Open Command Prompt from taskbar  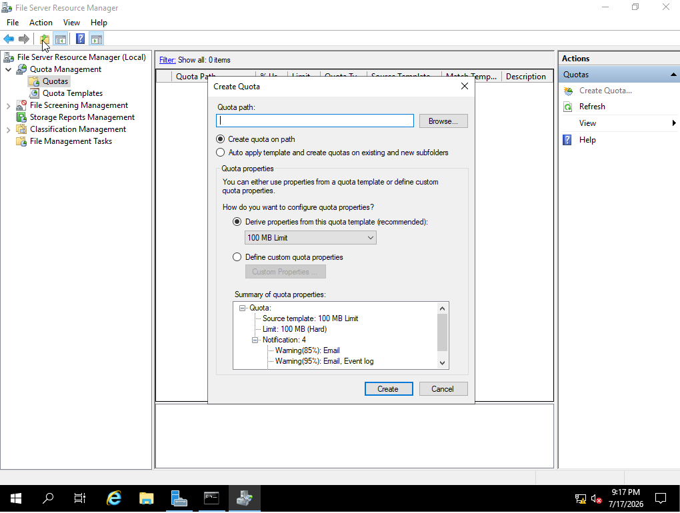coord(211,499)
